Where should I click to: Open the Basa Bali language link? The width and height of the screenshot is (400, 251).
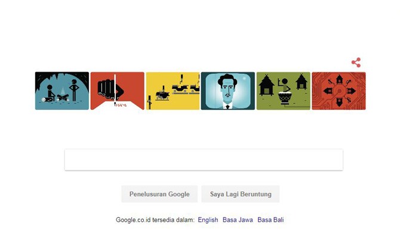(270, 219)
